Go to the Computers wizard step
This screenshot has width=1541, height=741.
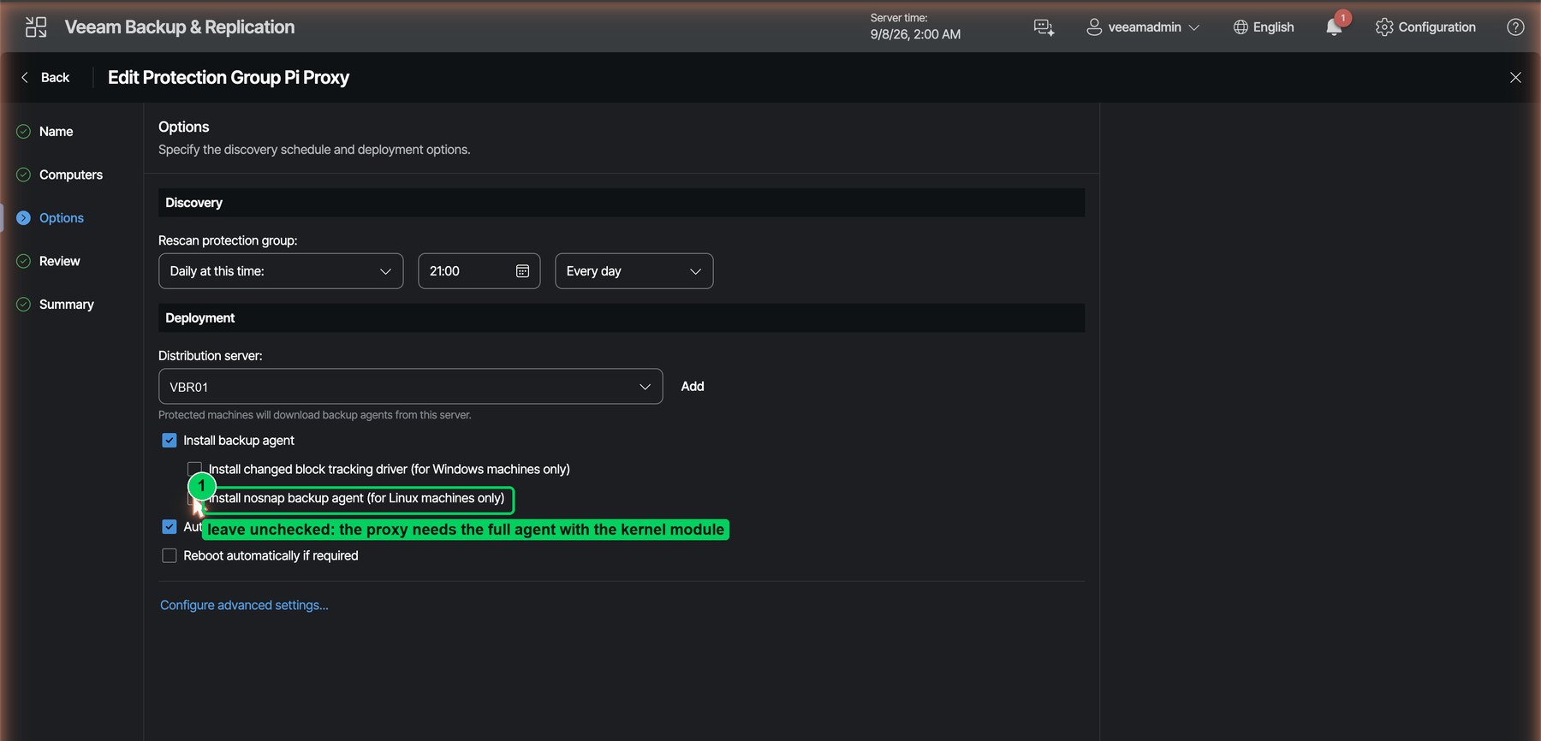pyautogui.click(x=71, y=175)
